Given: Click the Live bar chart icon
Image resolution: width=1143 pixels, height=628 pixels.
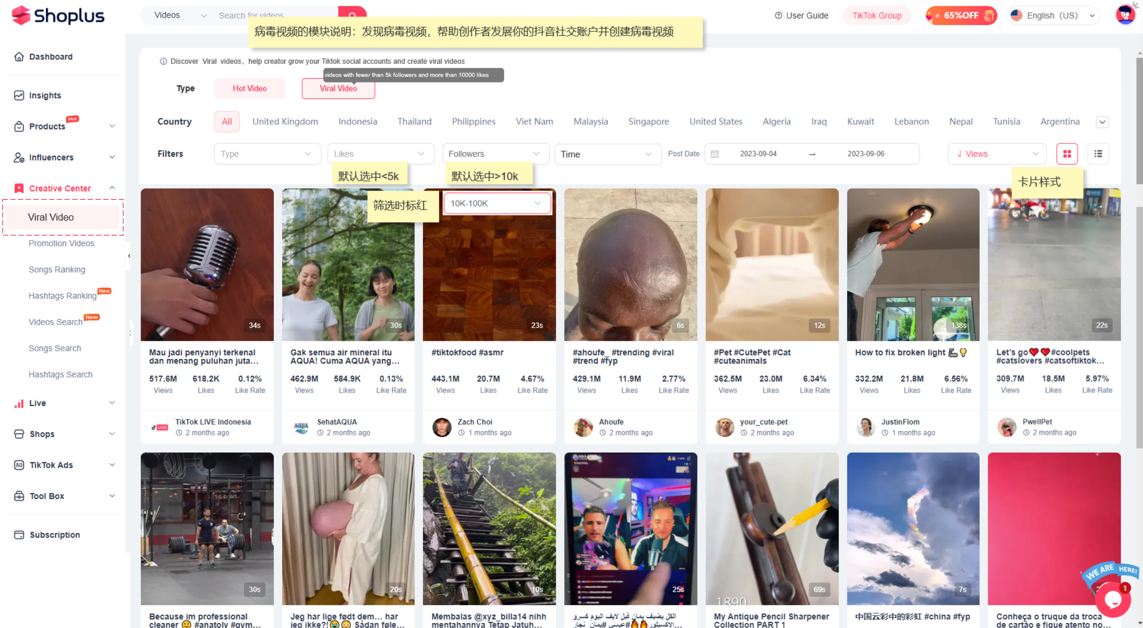Looking at the screenshot, I should [x=19, y=403].
